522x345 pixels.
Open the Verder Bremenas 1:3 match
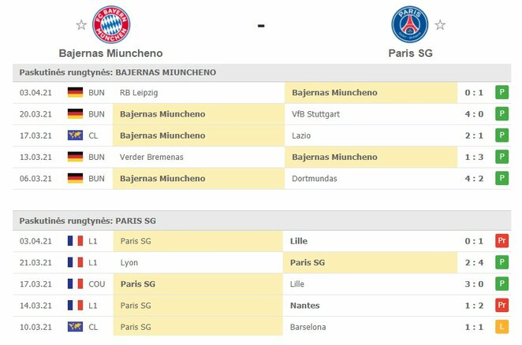click(260, 157)
